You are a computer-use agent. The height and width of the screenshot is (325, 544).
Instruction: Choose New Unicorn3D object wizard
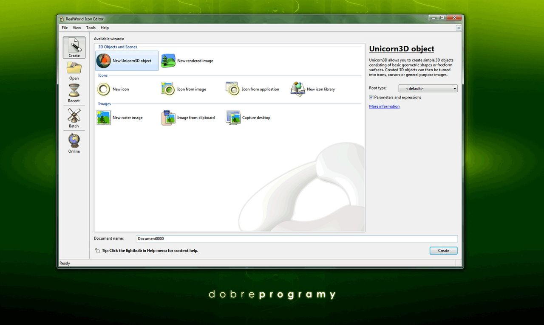(127, 61)
